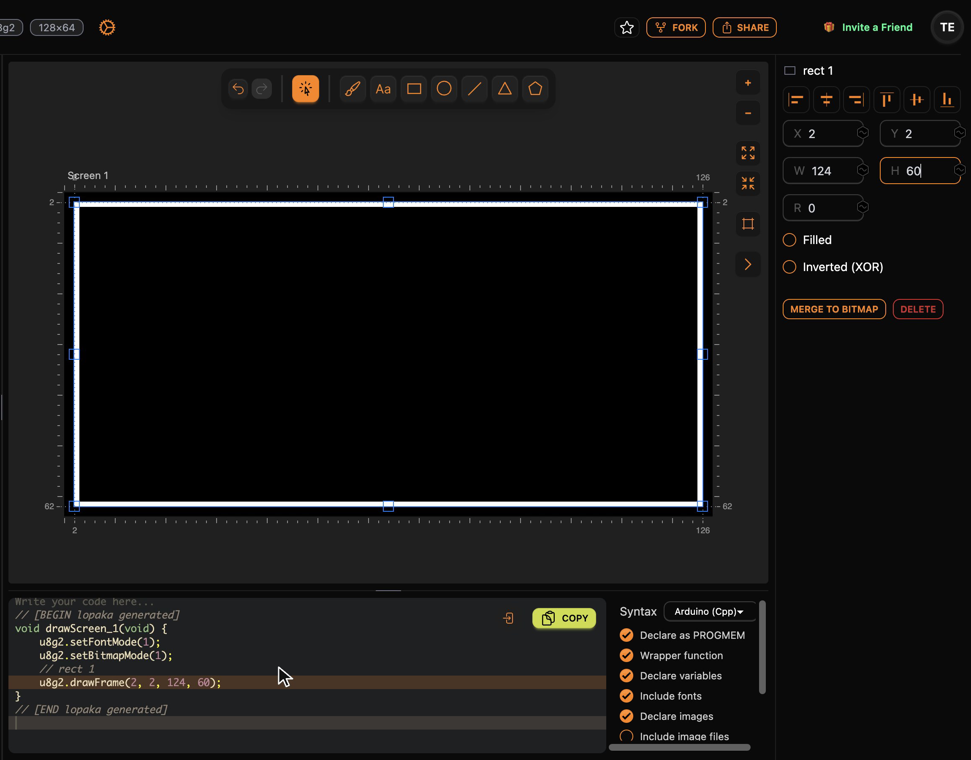
Task: Align layer to left edge
Action: click(796, 100)
